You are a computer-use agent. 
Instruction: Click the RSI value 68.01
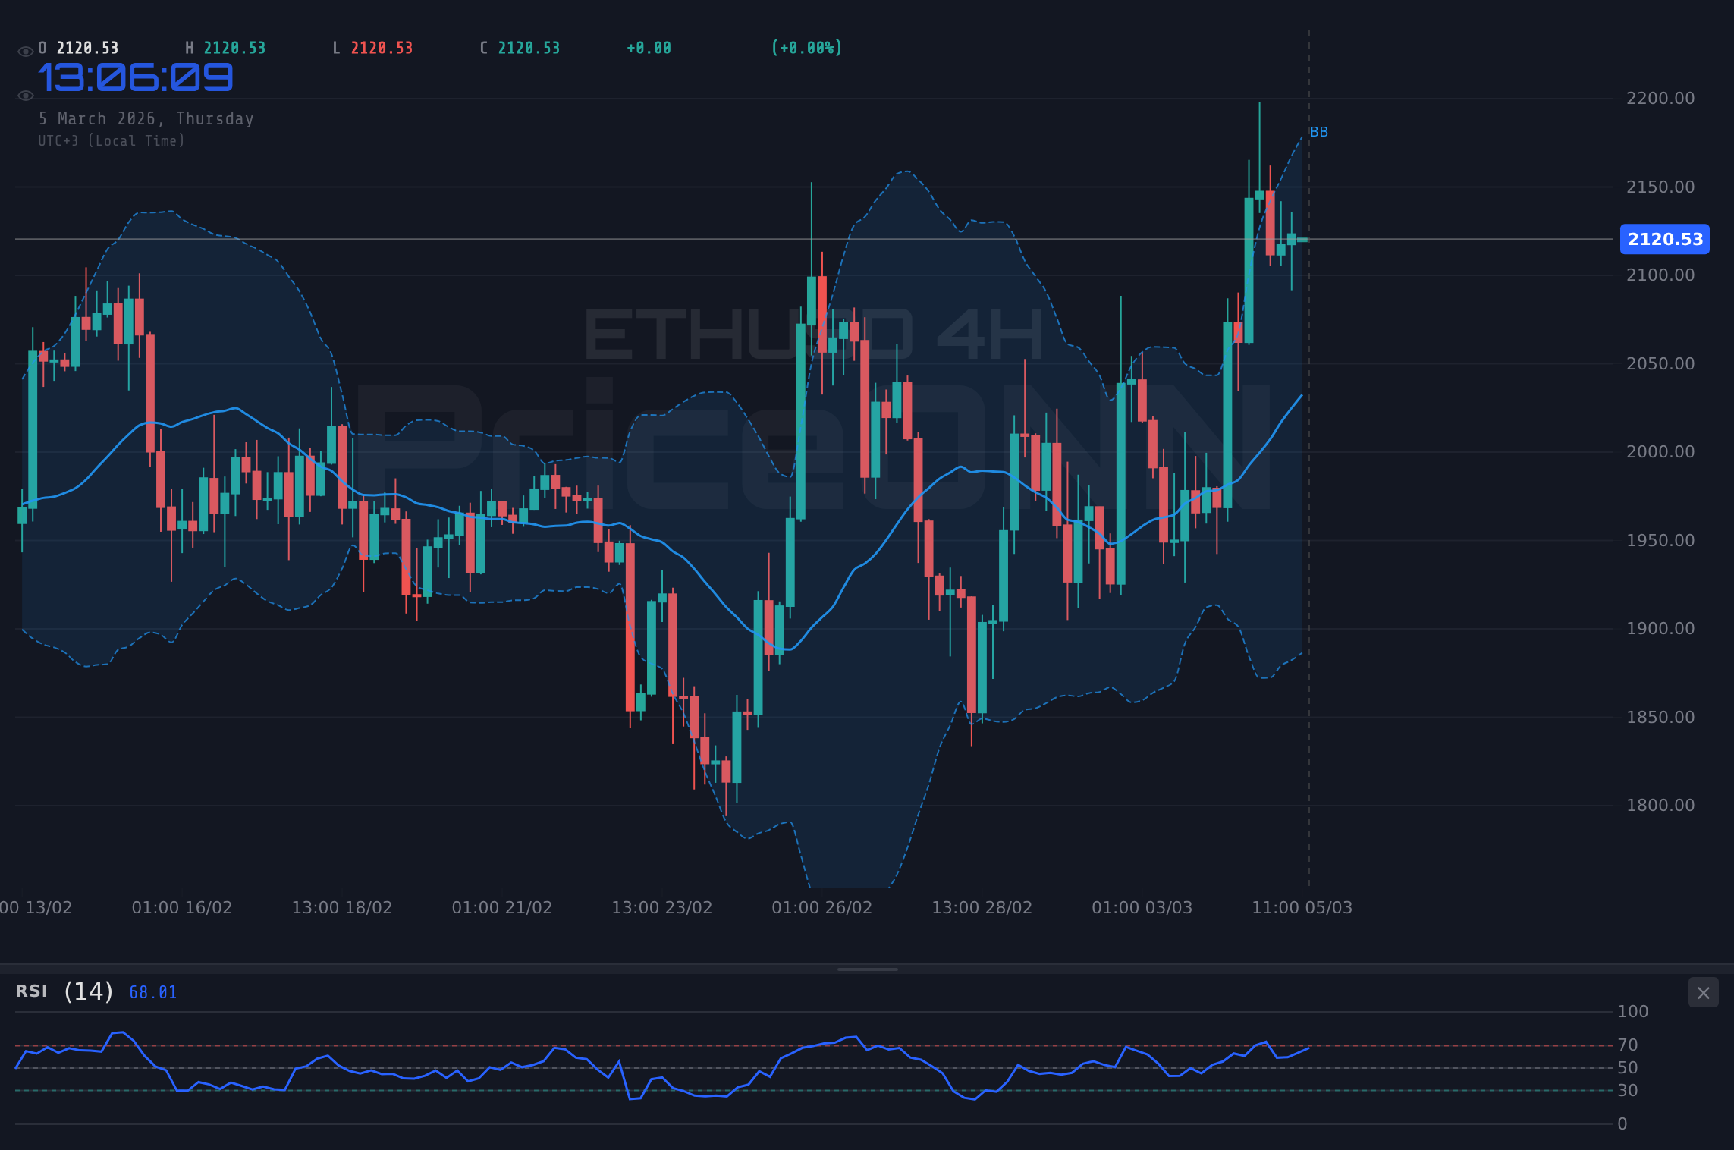pos(152,992)
